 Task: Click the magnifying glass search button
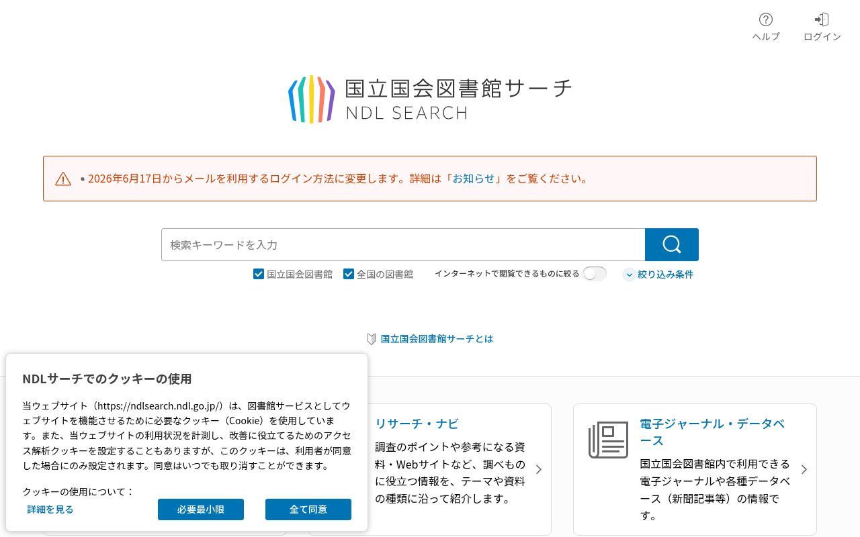tap(672, 244)
